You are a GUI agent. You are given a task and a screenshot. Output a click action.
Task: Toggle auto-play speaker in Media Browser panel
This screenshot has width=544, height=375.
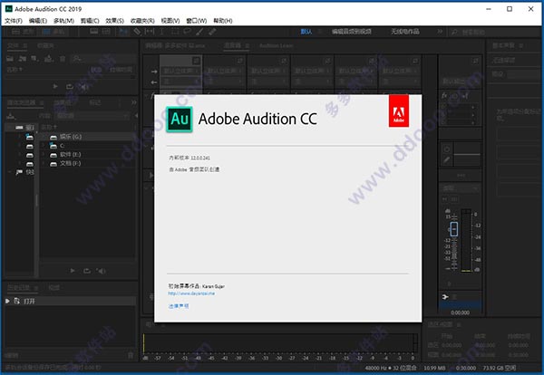tap(102, 271)
